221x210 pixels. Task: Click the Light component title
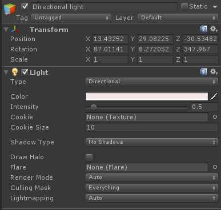[x=39, y=72]
